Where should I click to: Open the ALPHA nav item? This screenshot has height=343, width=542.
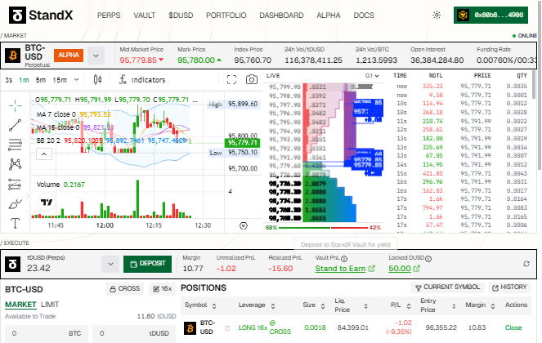329,16
